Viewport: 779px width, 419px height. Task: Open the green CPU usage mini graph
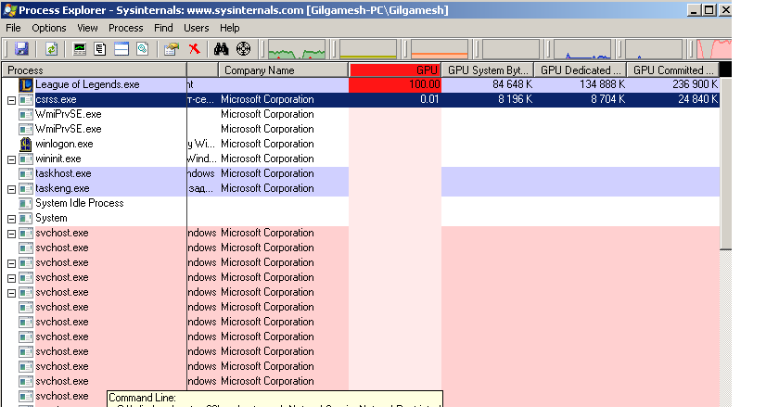297,49
